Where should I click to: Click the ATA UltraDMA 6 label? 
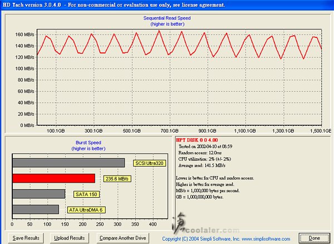(86, 210)
